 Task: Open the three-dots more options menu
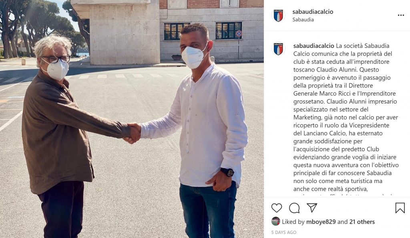(401, 15)
